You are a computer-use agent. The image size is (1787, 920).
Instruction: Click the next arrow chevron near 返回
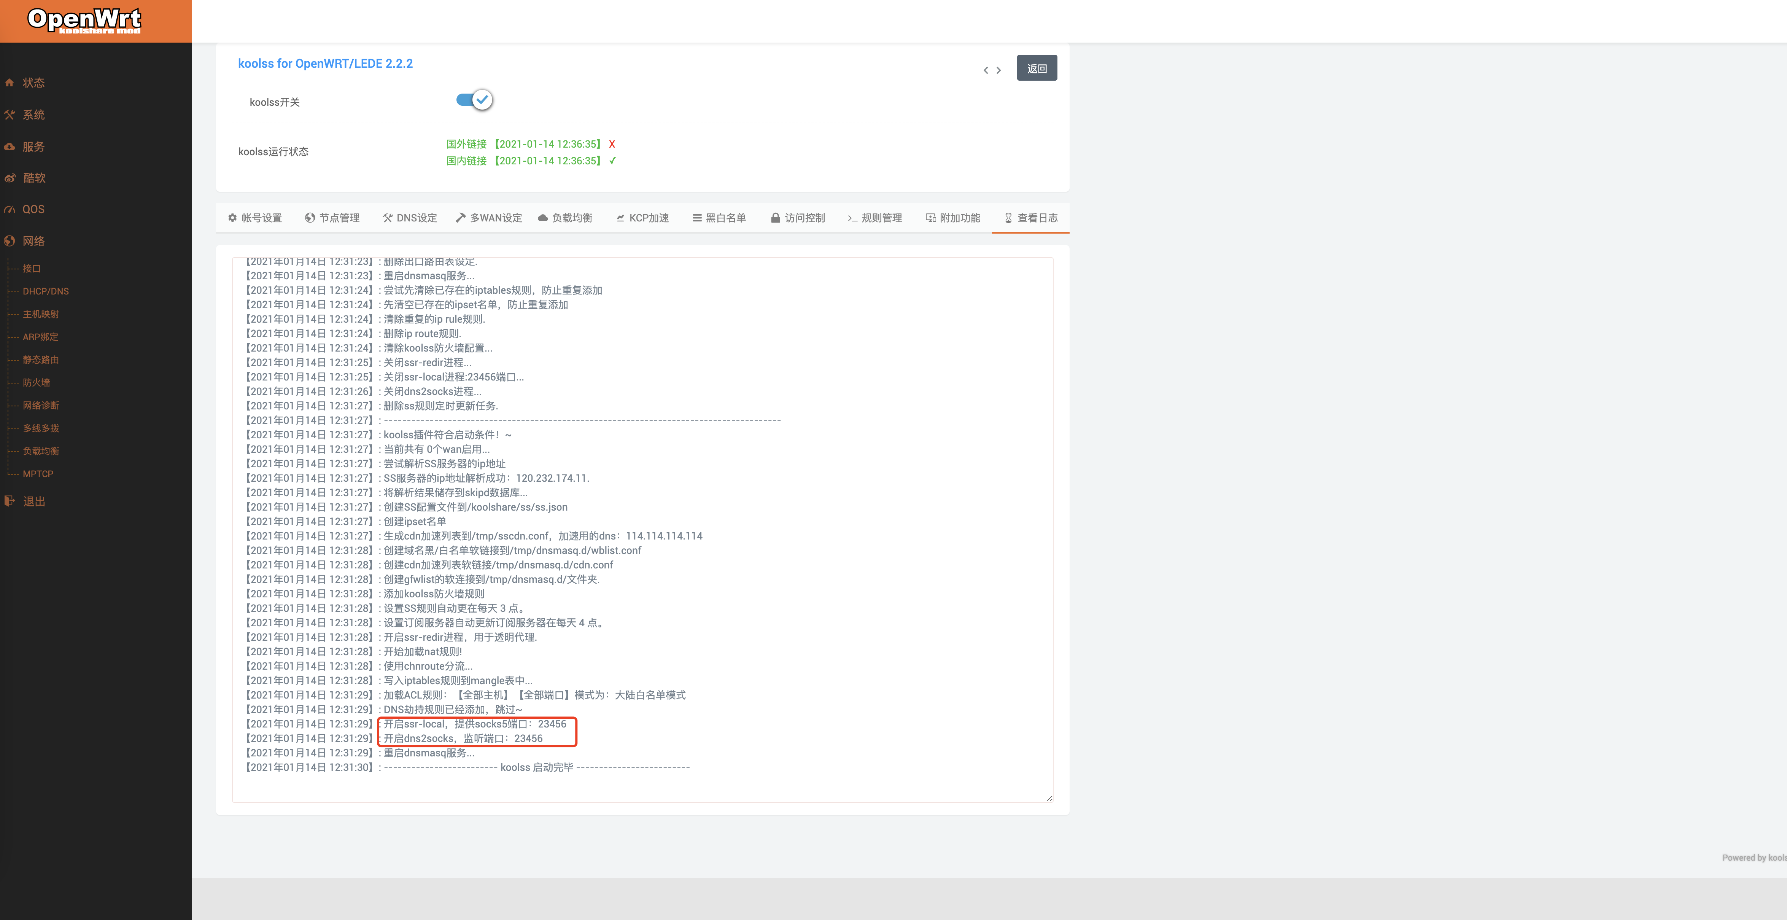pyautogui.click(x=999, y=70)
